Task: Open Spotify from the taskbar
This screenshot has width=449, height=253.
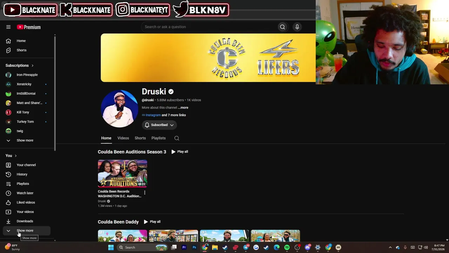Action: [x=287, y=247]
